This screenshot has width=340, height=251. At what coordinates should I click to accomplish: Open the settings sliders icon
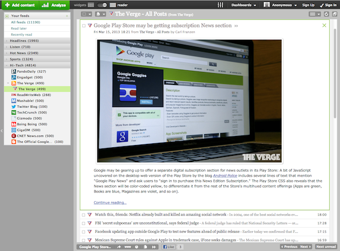coord(220,5)
